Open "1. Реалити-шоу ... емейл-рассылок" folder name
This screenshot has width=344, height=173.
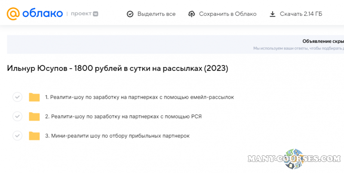click(x=139, y=97)
